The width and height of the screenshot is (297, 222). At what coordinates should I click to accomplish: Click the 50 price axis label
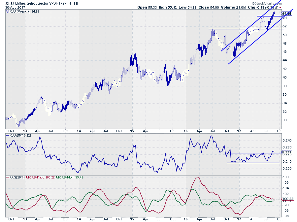click(285, 35)
